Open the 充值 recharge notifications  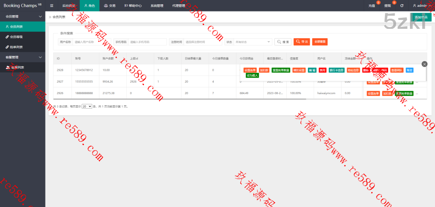(372, 6)
